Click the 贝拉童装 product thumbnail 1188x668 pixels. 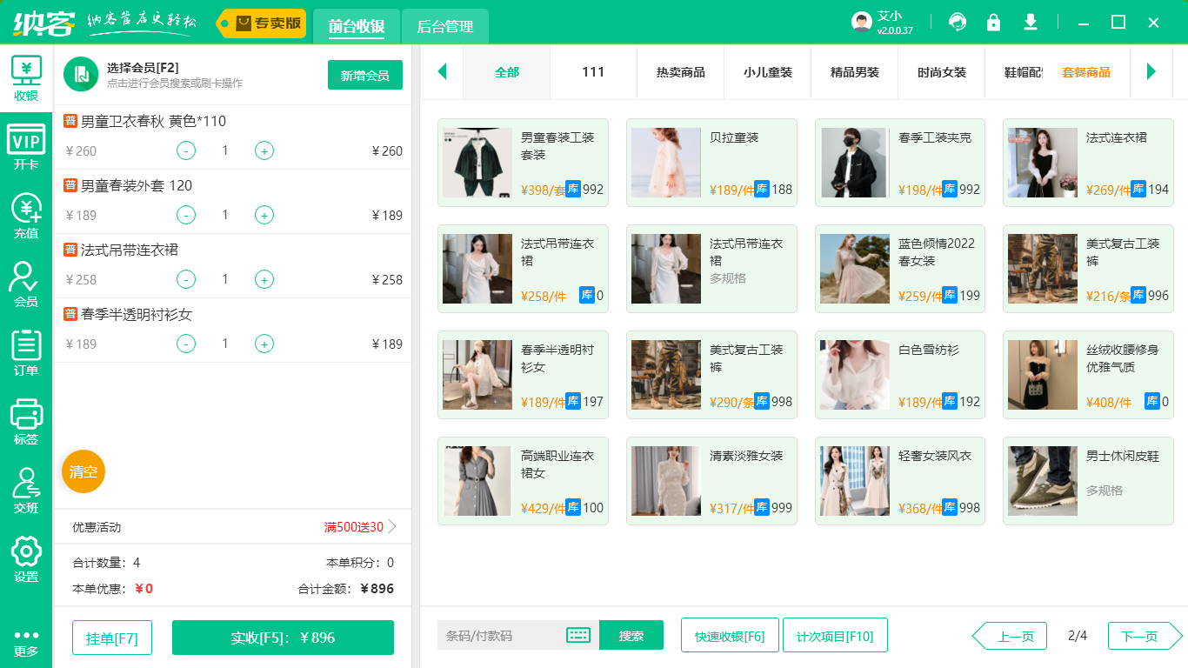(x=665, y=163)
